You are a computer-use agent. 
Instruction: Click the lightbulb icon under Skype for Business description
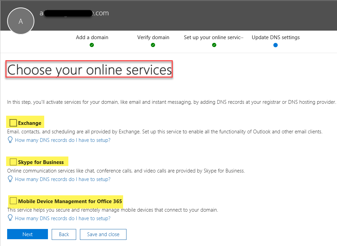(x=10, y=179)
